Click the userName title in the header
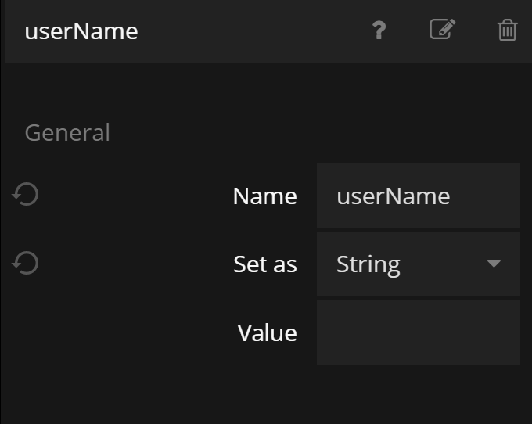This screenshot has height=424, width=532. click(81, 31)
